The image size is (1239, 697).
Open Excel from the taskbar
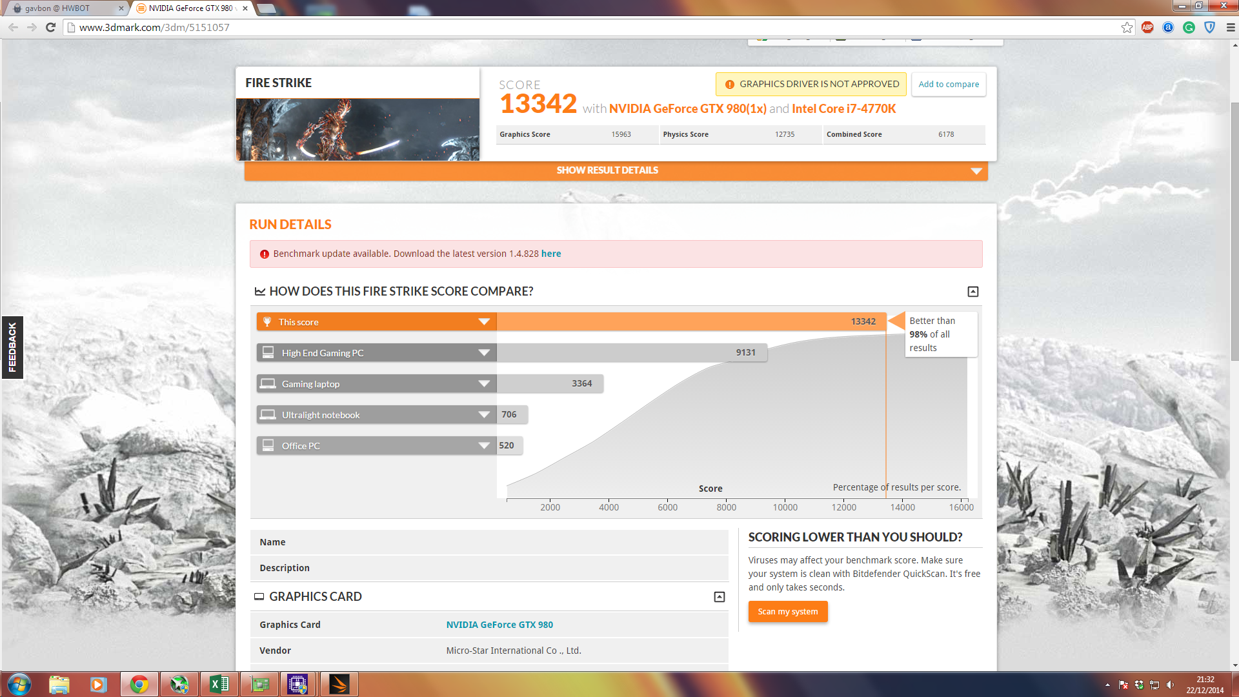[219, 684]
